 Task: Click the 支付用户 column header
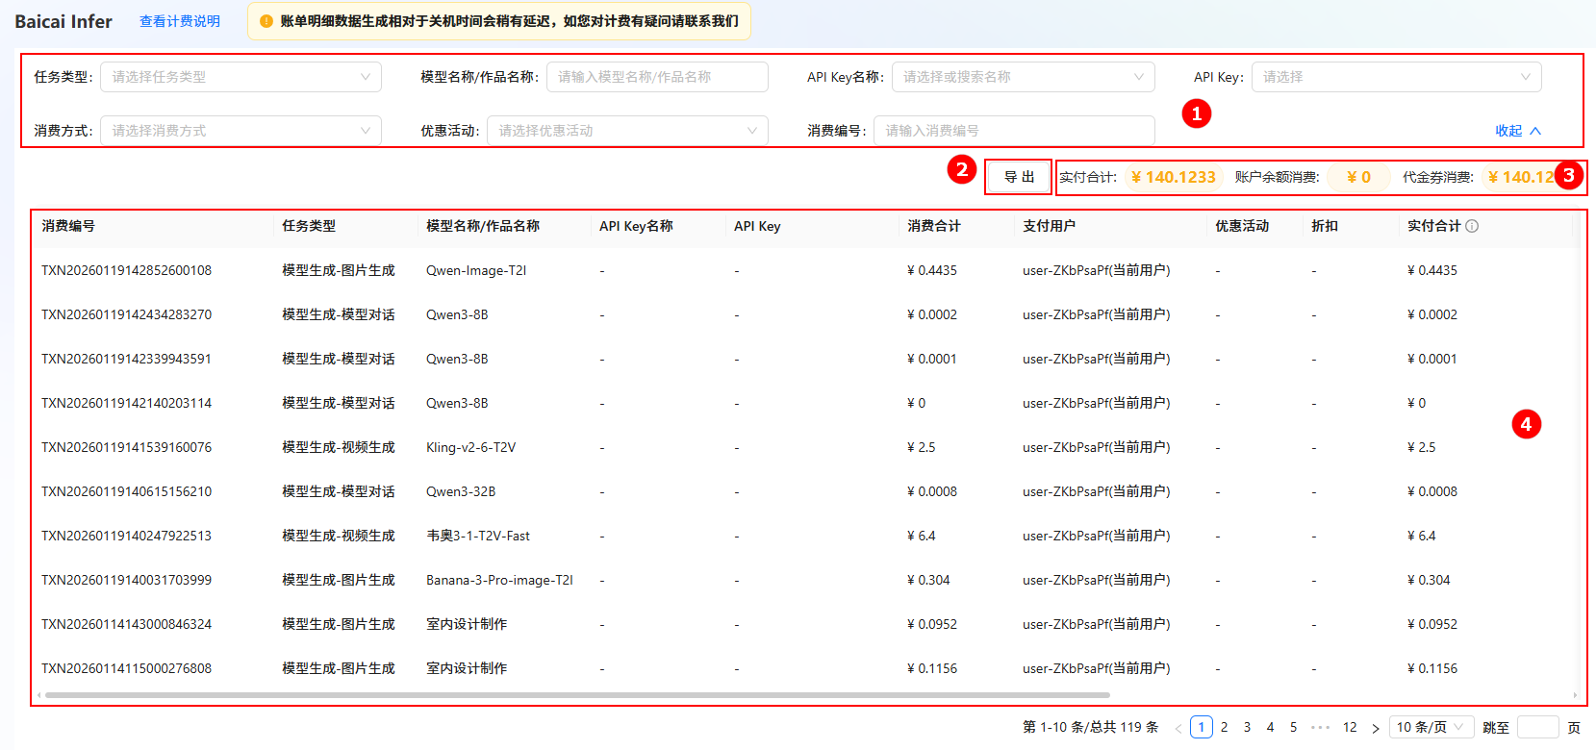coord(1050,226)
